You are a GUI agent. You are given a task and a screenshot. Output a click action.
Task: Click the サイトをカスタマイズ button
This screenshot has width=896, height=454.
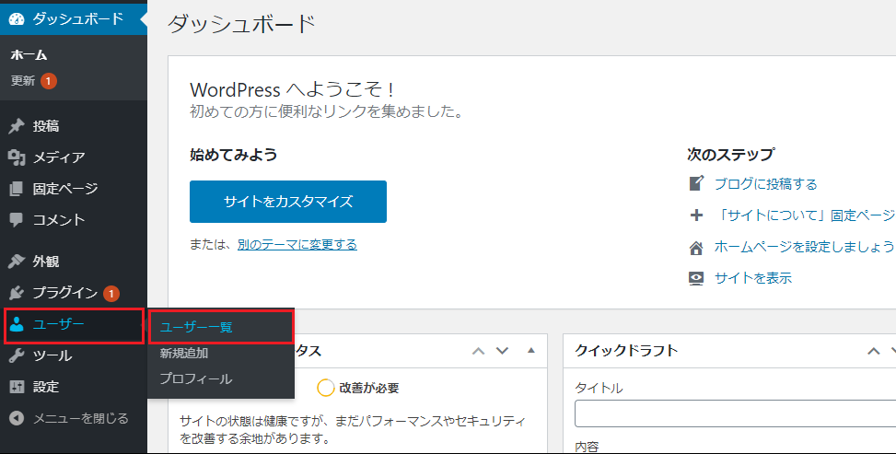coord(288,202)
